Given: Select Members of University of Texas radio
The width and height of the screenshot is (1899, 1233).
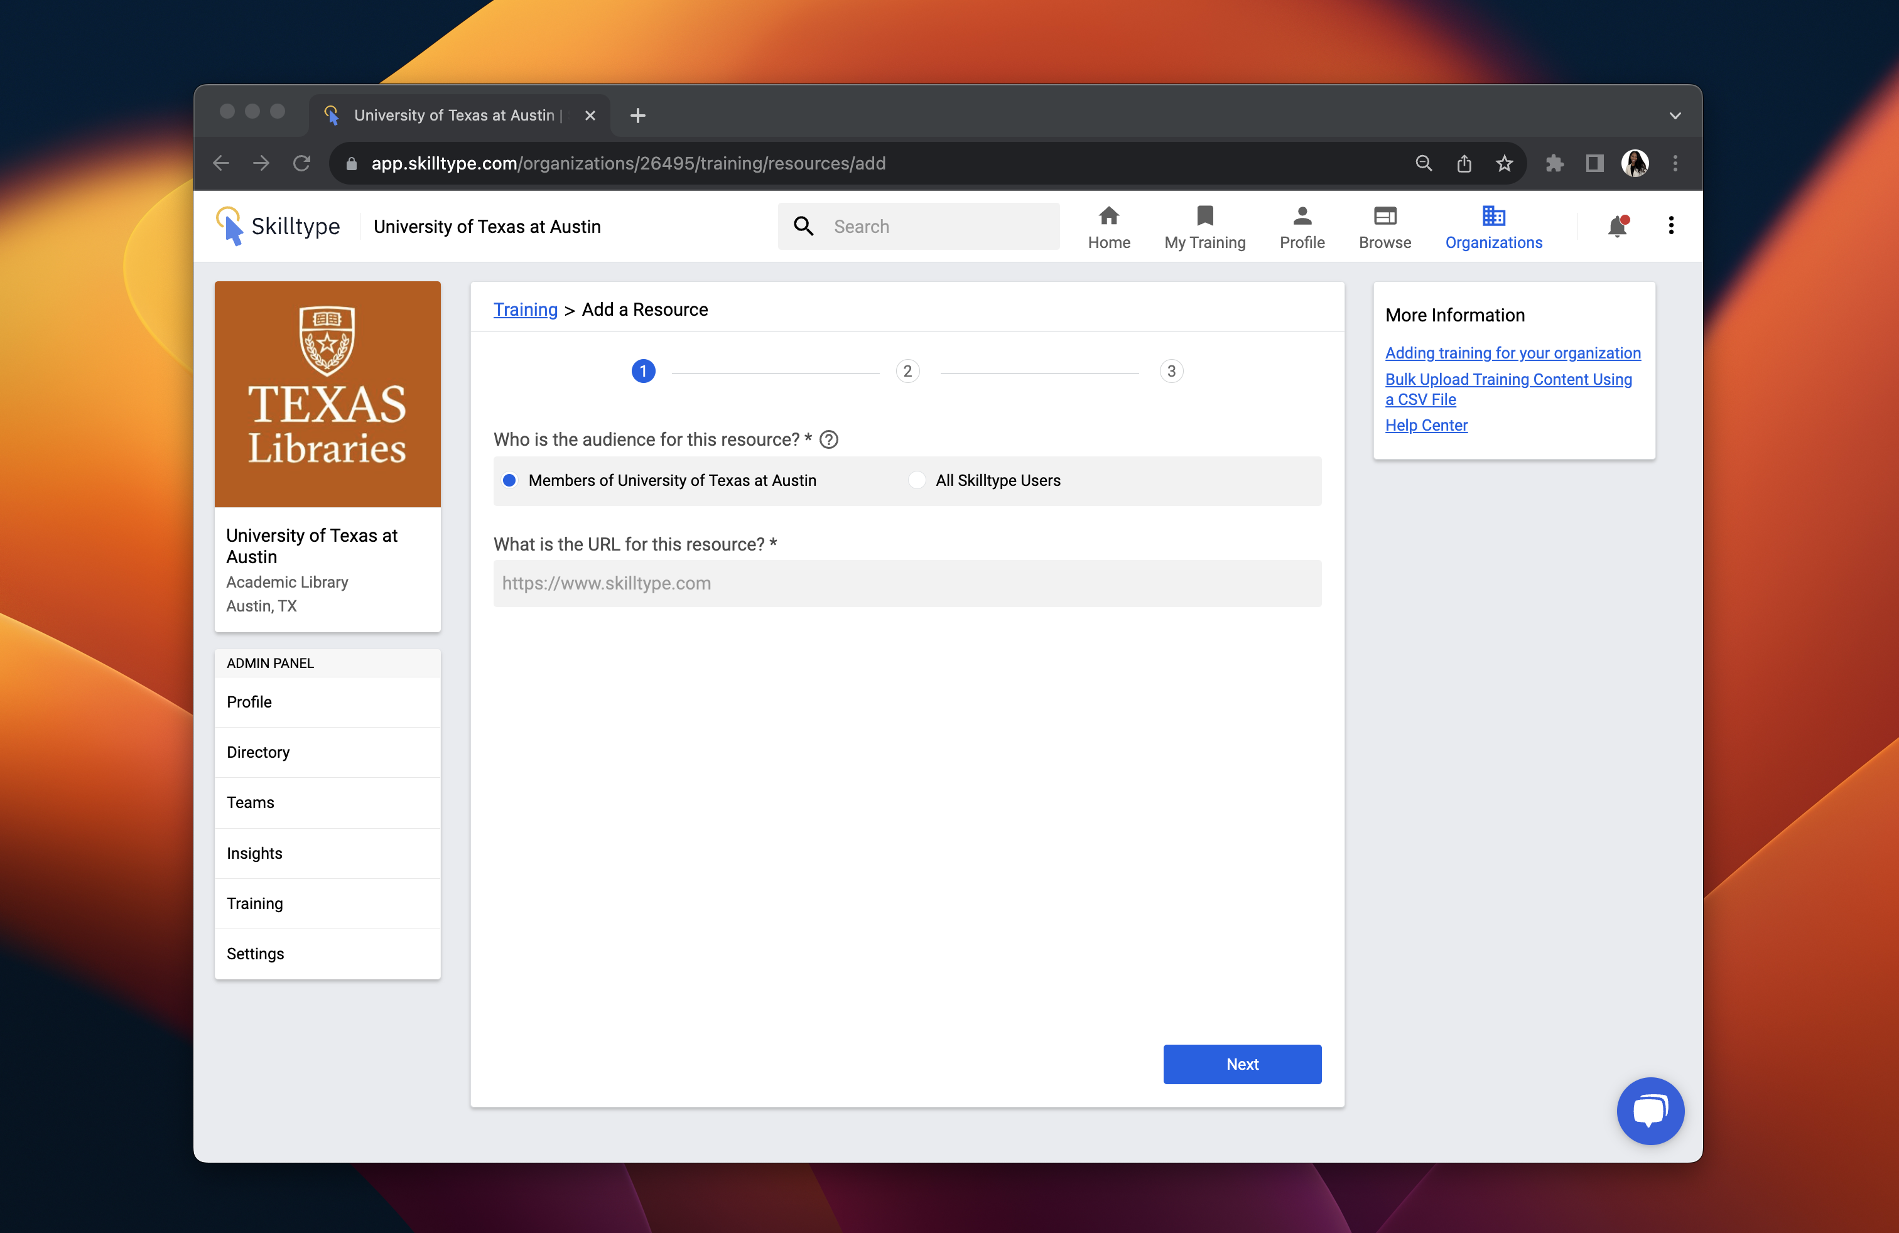Looking at the screenshot, I should [509, 480].
